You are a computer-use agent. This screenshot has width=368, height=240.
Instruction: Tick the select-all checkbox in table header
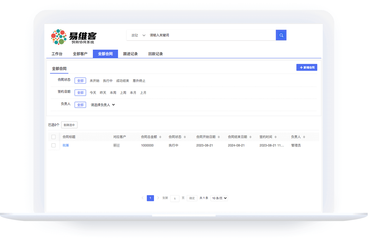(53, 137)
